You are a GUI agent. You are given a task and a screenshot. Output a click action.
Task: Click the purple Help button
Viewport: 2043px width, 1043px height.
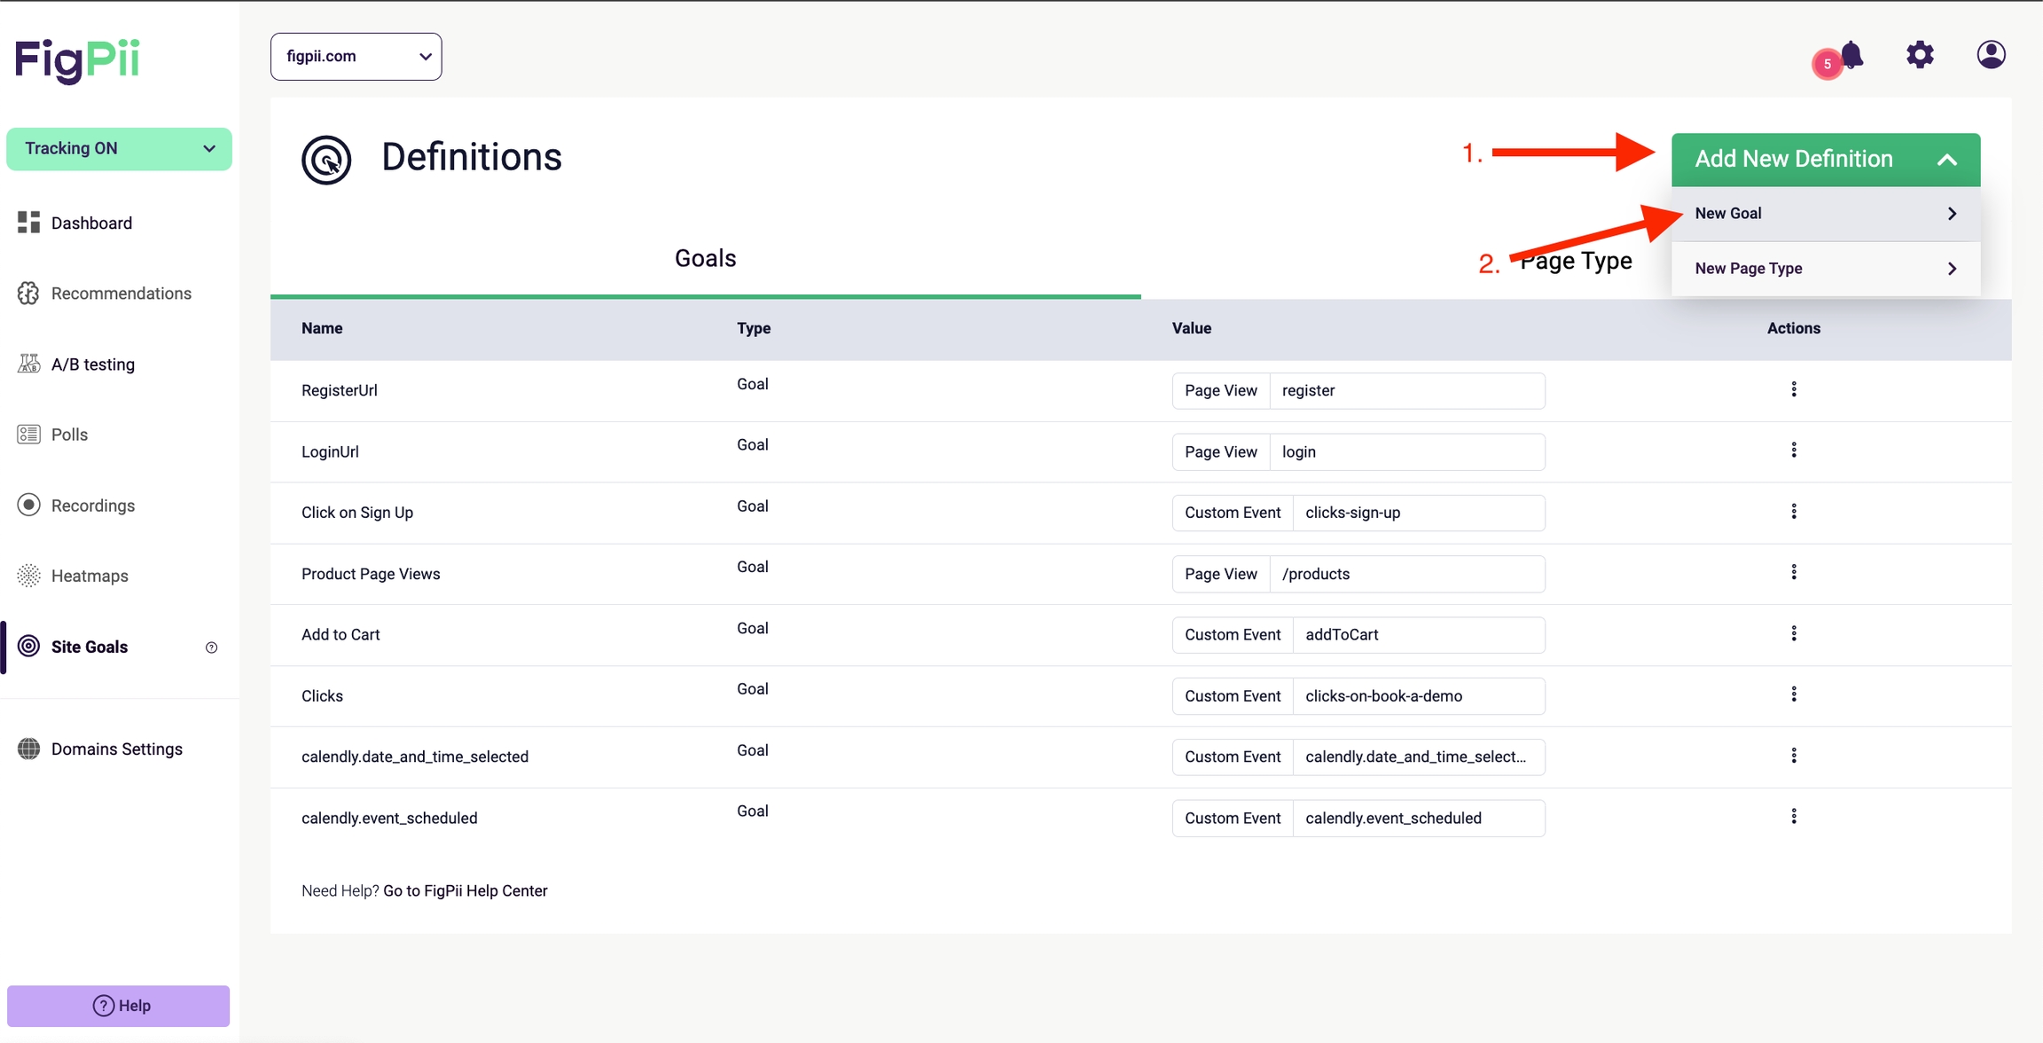119,1006
